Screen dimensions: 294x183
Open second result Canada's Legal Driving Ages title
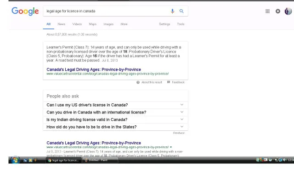94,143
